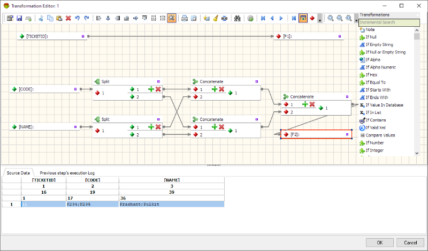Click the Incremental Search field
The image size is (428, 251).
389,22
